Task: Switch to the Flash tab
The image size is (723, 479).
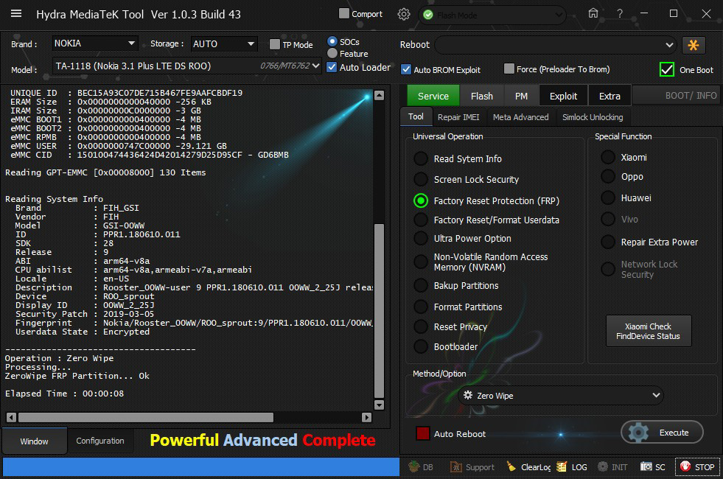Action: click(481, 96)
